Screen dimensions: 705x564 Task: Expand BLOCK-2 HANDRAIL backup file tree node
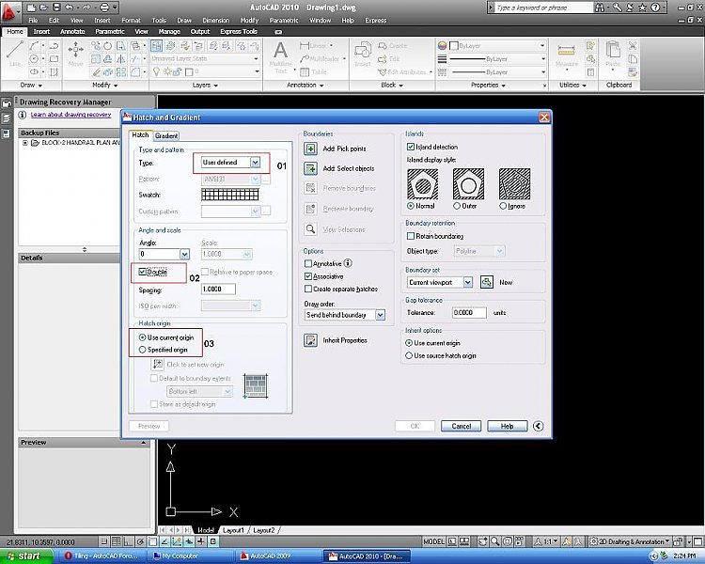coord(25,143)
